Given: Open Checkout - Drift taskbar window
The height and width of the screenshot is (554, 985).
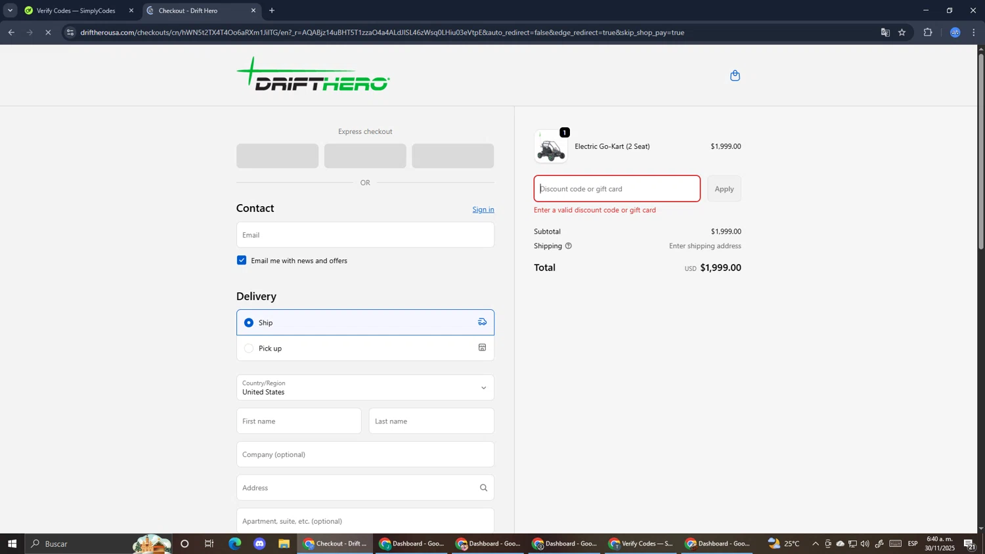Looking at the screenshot, I should [336, 543].
